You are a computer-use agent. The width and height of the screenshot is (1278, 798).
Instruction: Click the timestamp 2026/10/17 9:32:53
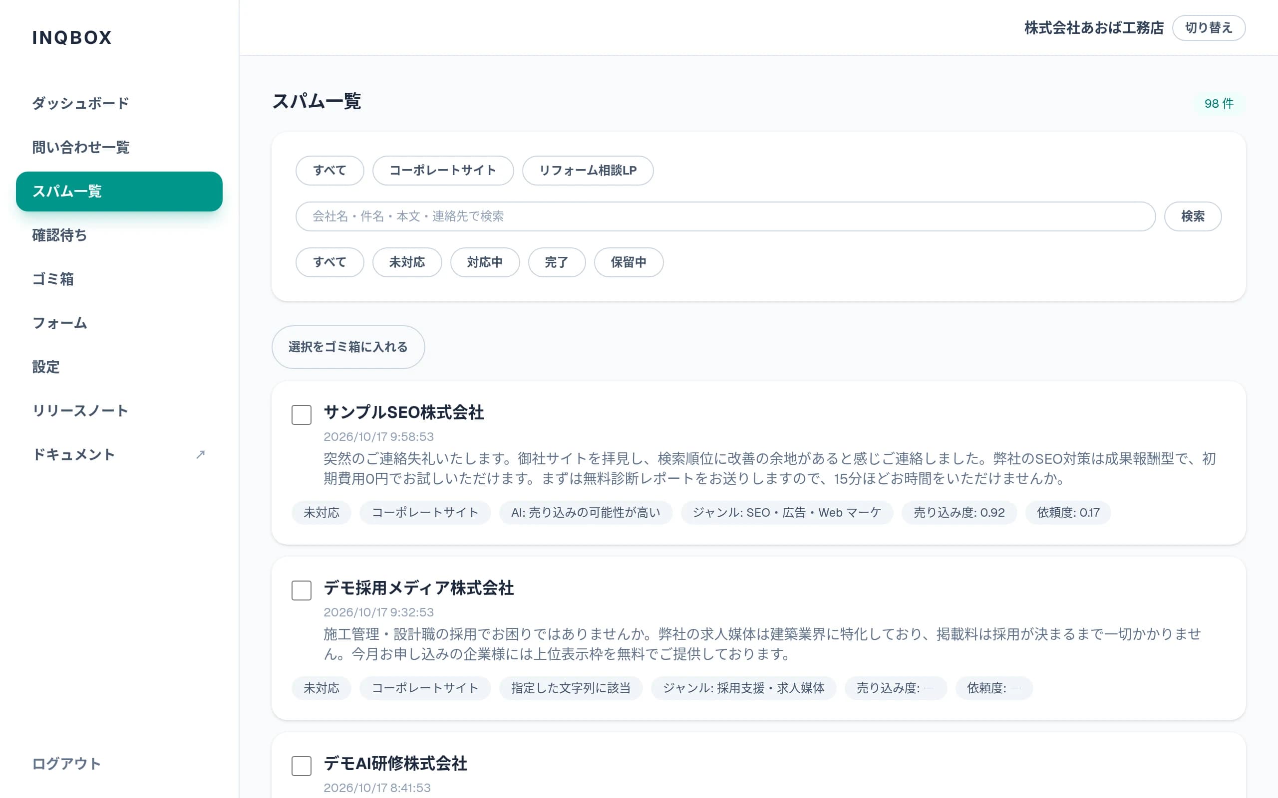tap(378, 612)
